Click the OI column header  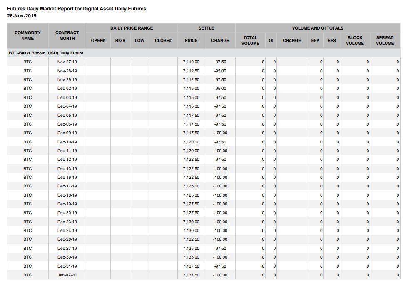click(x=271, y=40)
